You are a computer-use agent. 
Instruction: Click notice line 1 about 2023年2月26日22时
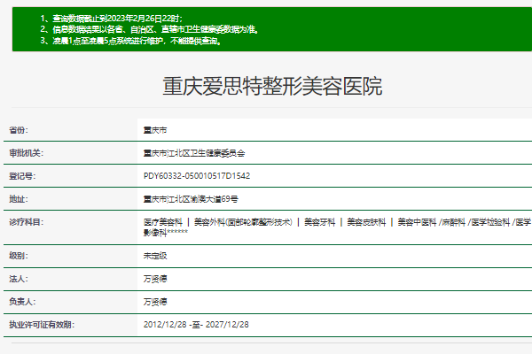coord(112,19)
